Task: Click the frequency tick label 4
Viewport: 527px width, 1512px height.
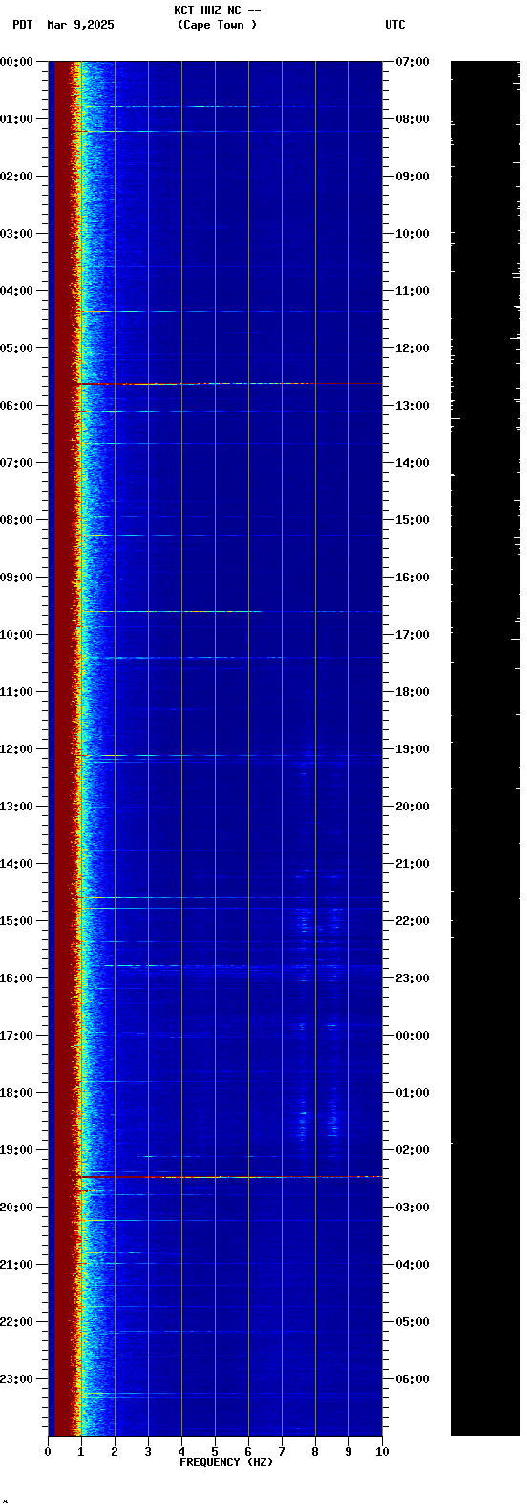Action: [x=181, y=1452]
